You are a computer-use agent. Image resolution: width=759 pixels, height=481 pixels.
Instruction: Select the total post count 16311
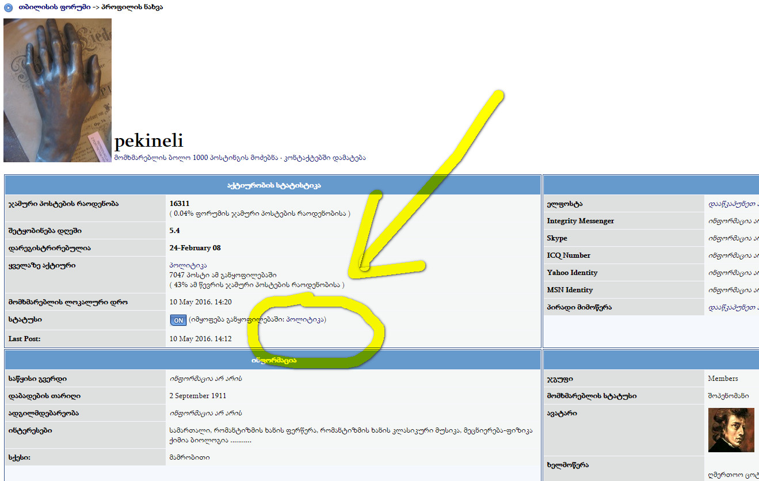(180, 204)
